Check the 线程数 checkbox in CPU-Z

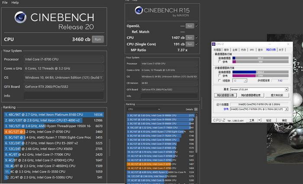tap(219, 80)
